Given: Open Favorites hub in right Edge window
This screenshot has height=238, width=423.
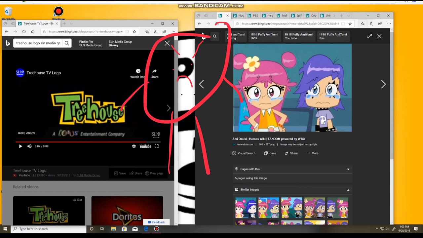Looking at the screenshot, I should [x=363, y=23].
